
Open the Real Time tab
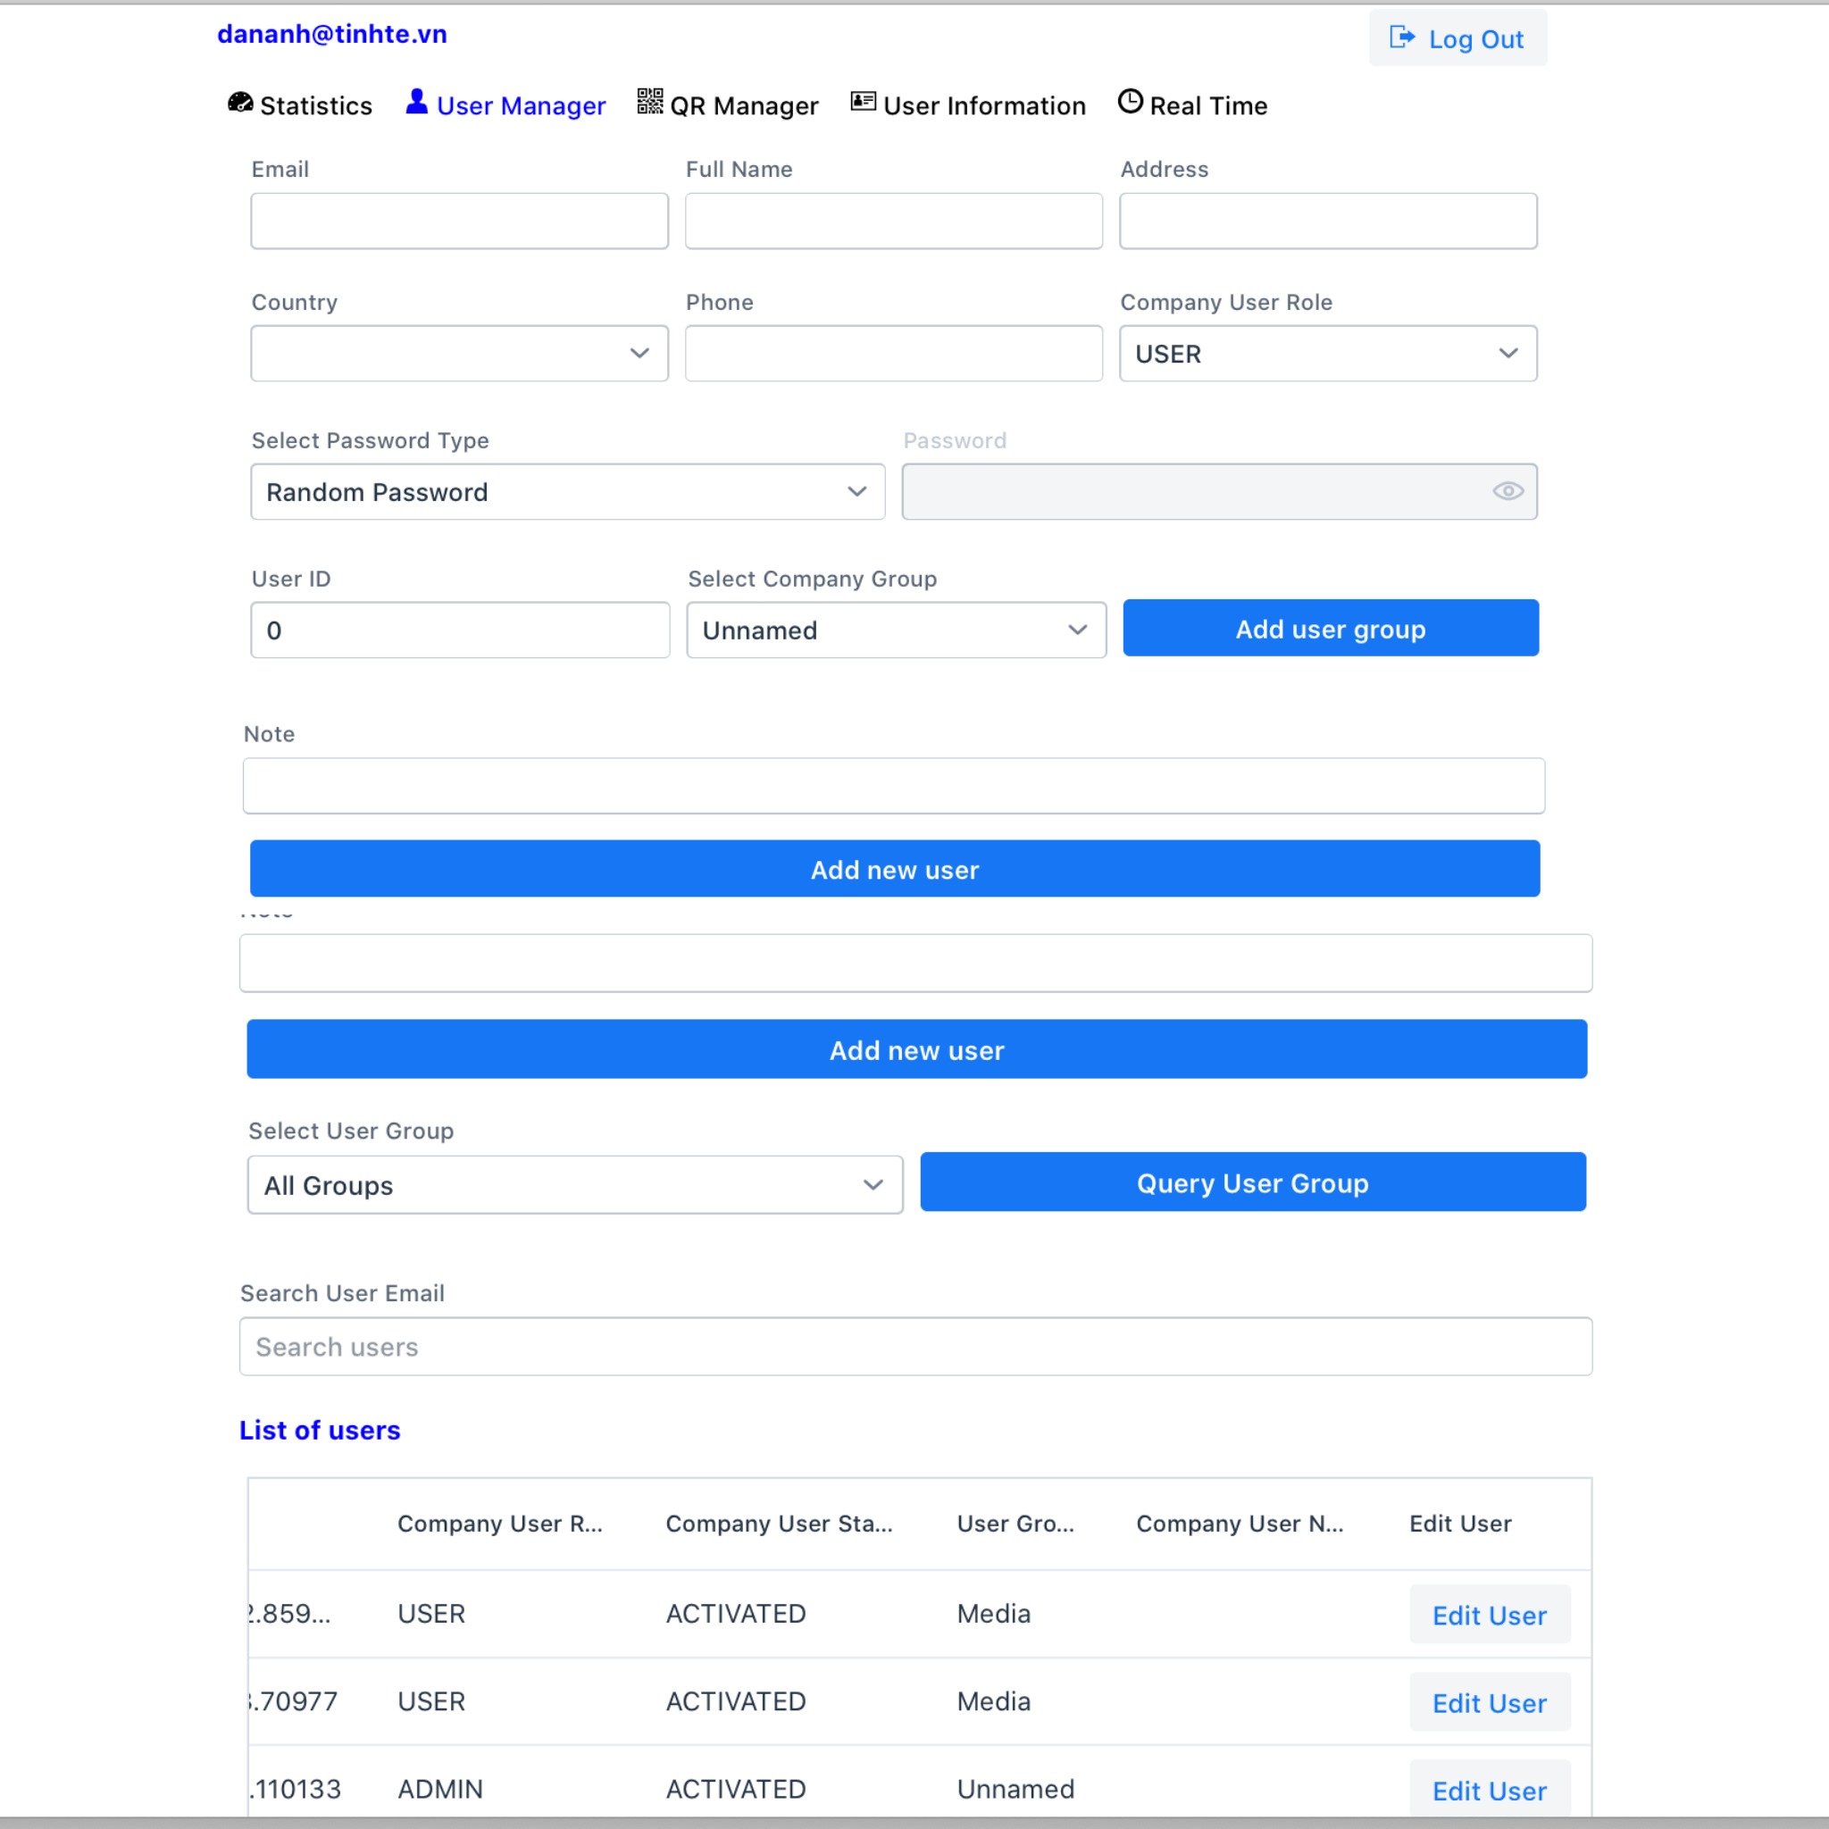pos(1207,105)
